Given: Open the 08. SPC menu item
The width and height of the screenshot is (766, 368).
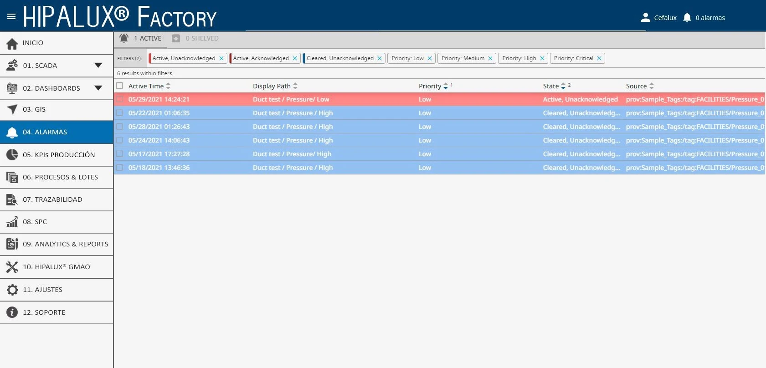Looking at the screenshot, I should (x=57, y=222).
